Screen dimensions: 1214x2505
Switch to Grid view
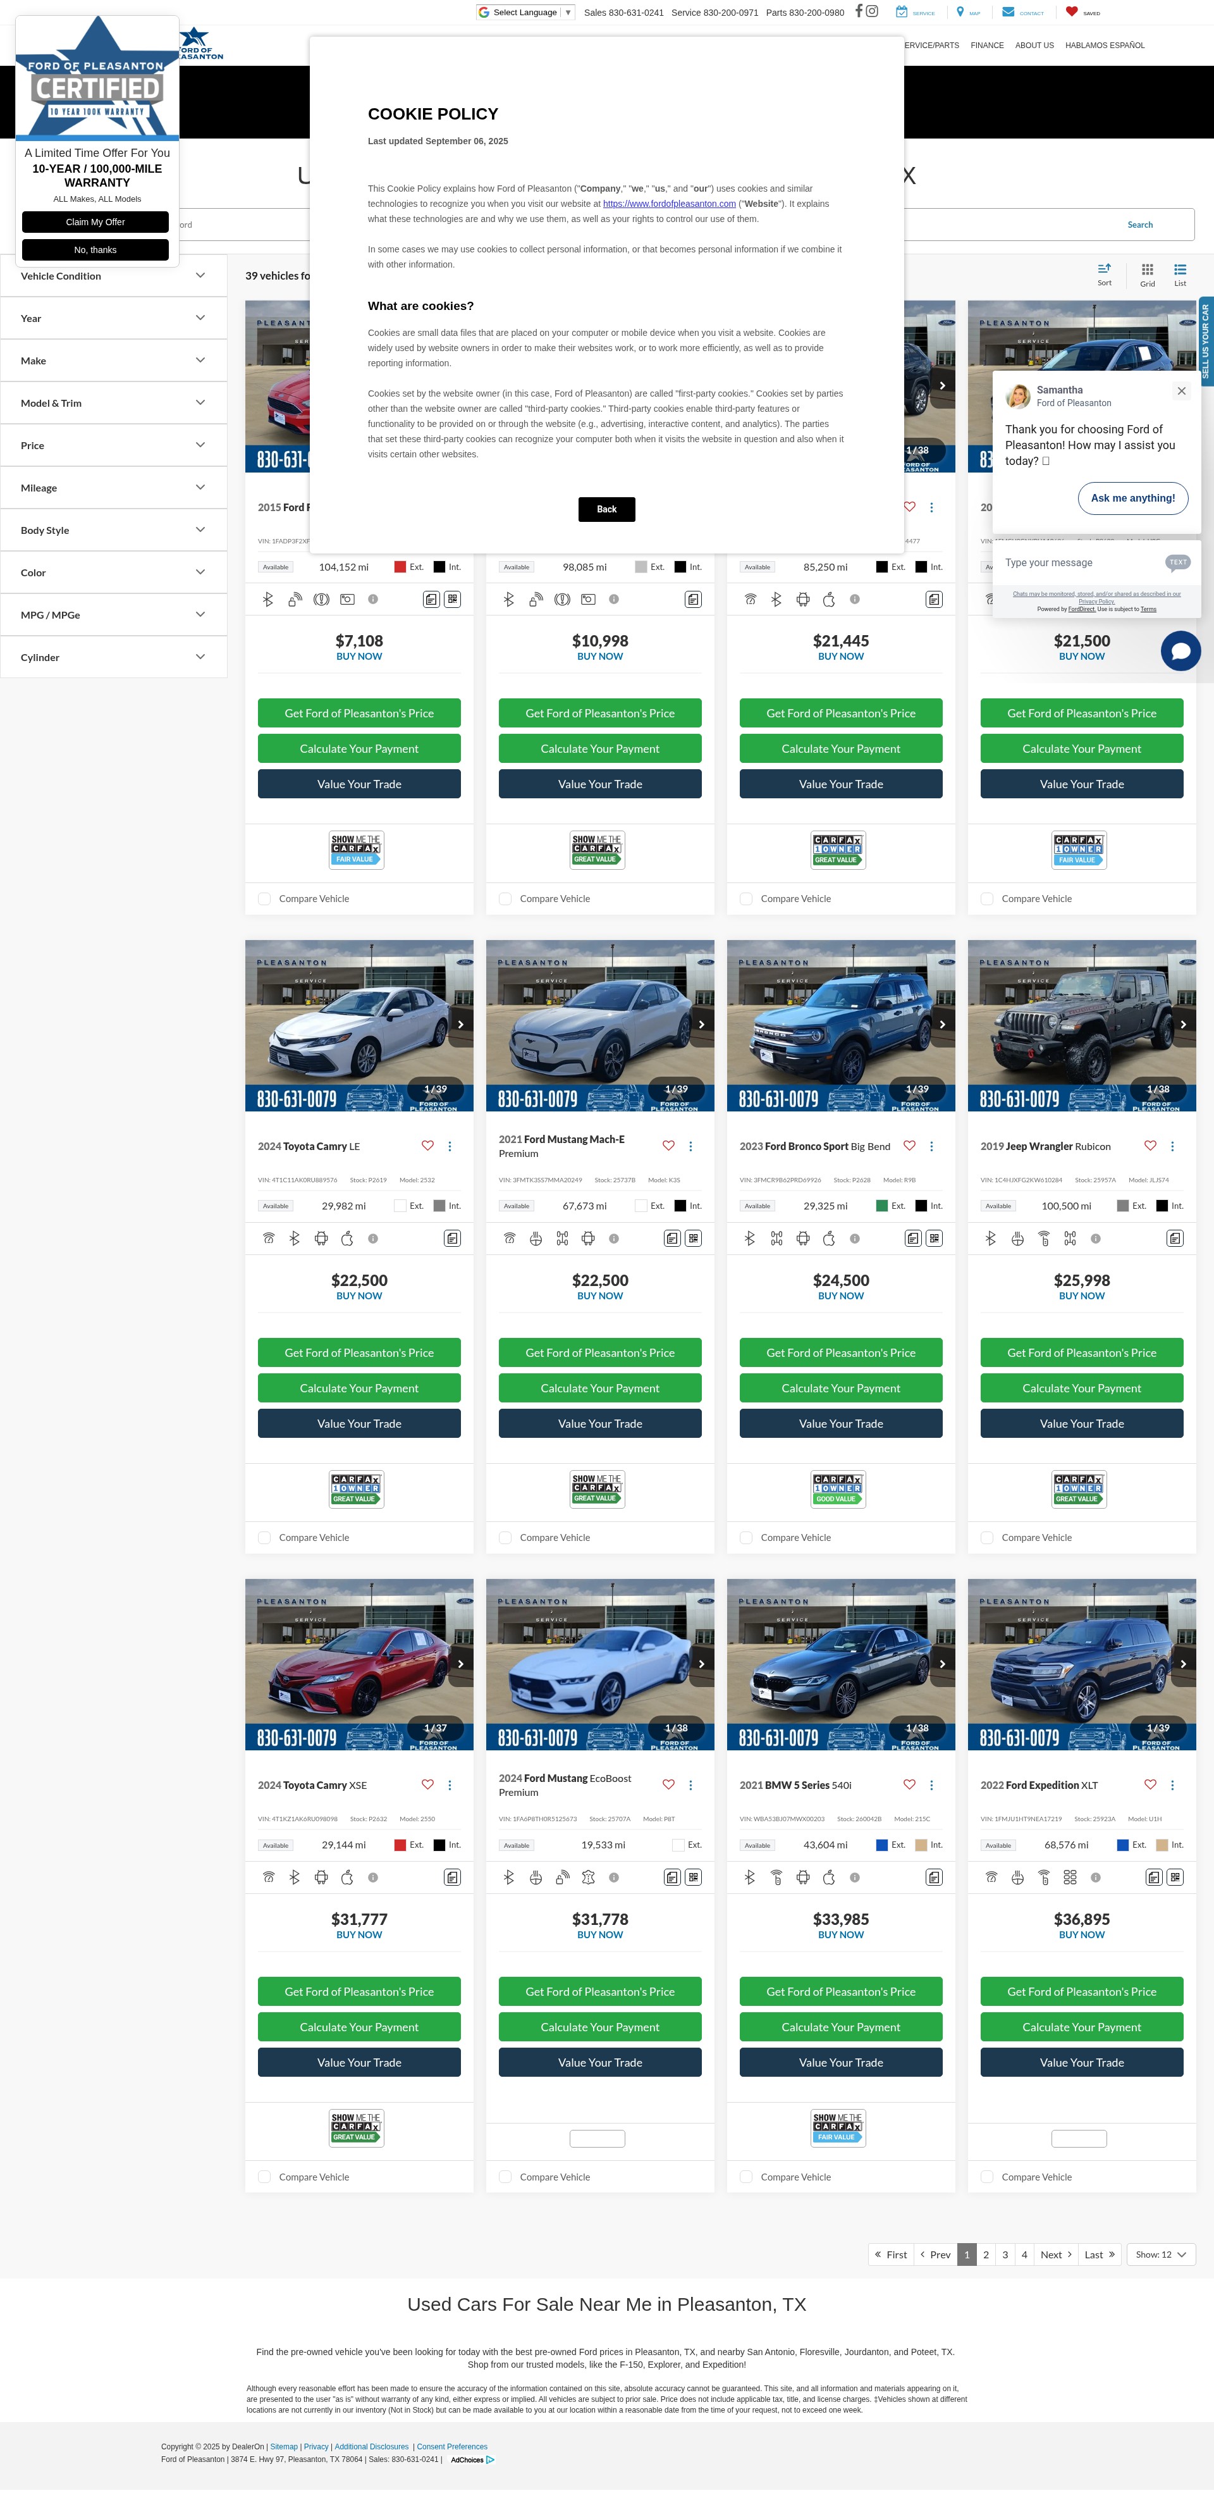click(1148, 275)
